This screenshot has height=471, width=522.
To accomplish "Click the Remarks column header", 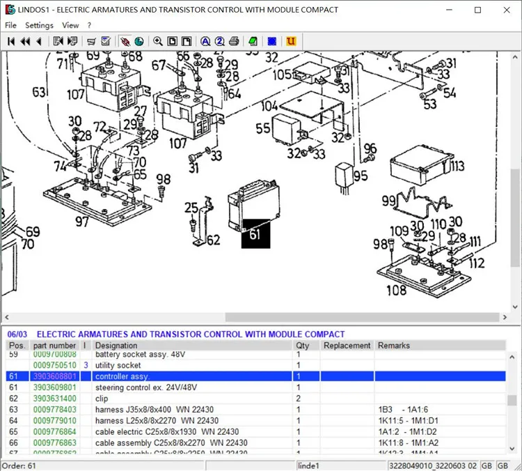I will pos(394,346).
